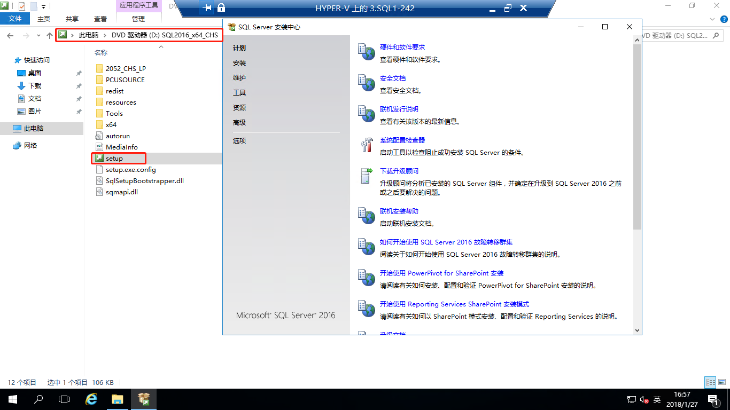Click the lock icon in Hyper-V bar
This screenshot has width=730, height=410.
[221, 8]
